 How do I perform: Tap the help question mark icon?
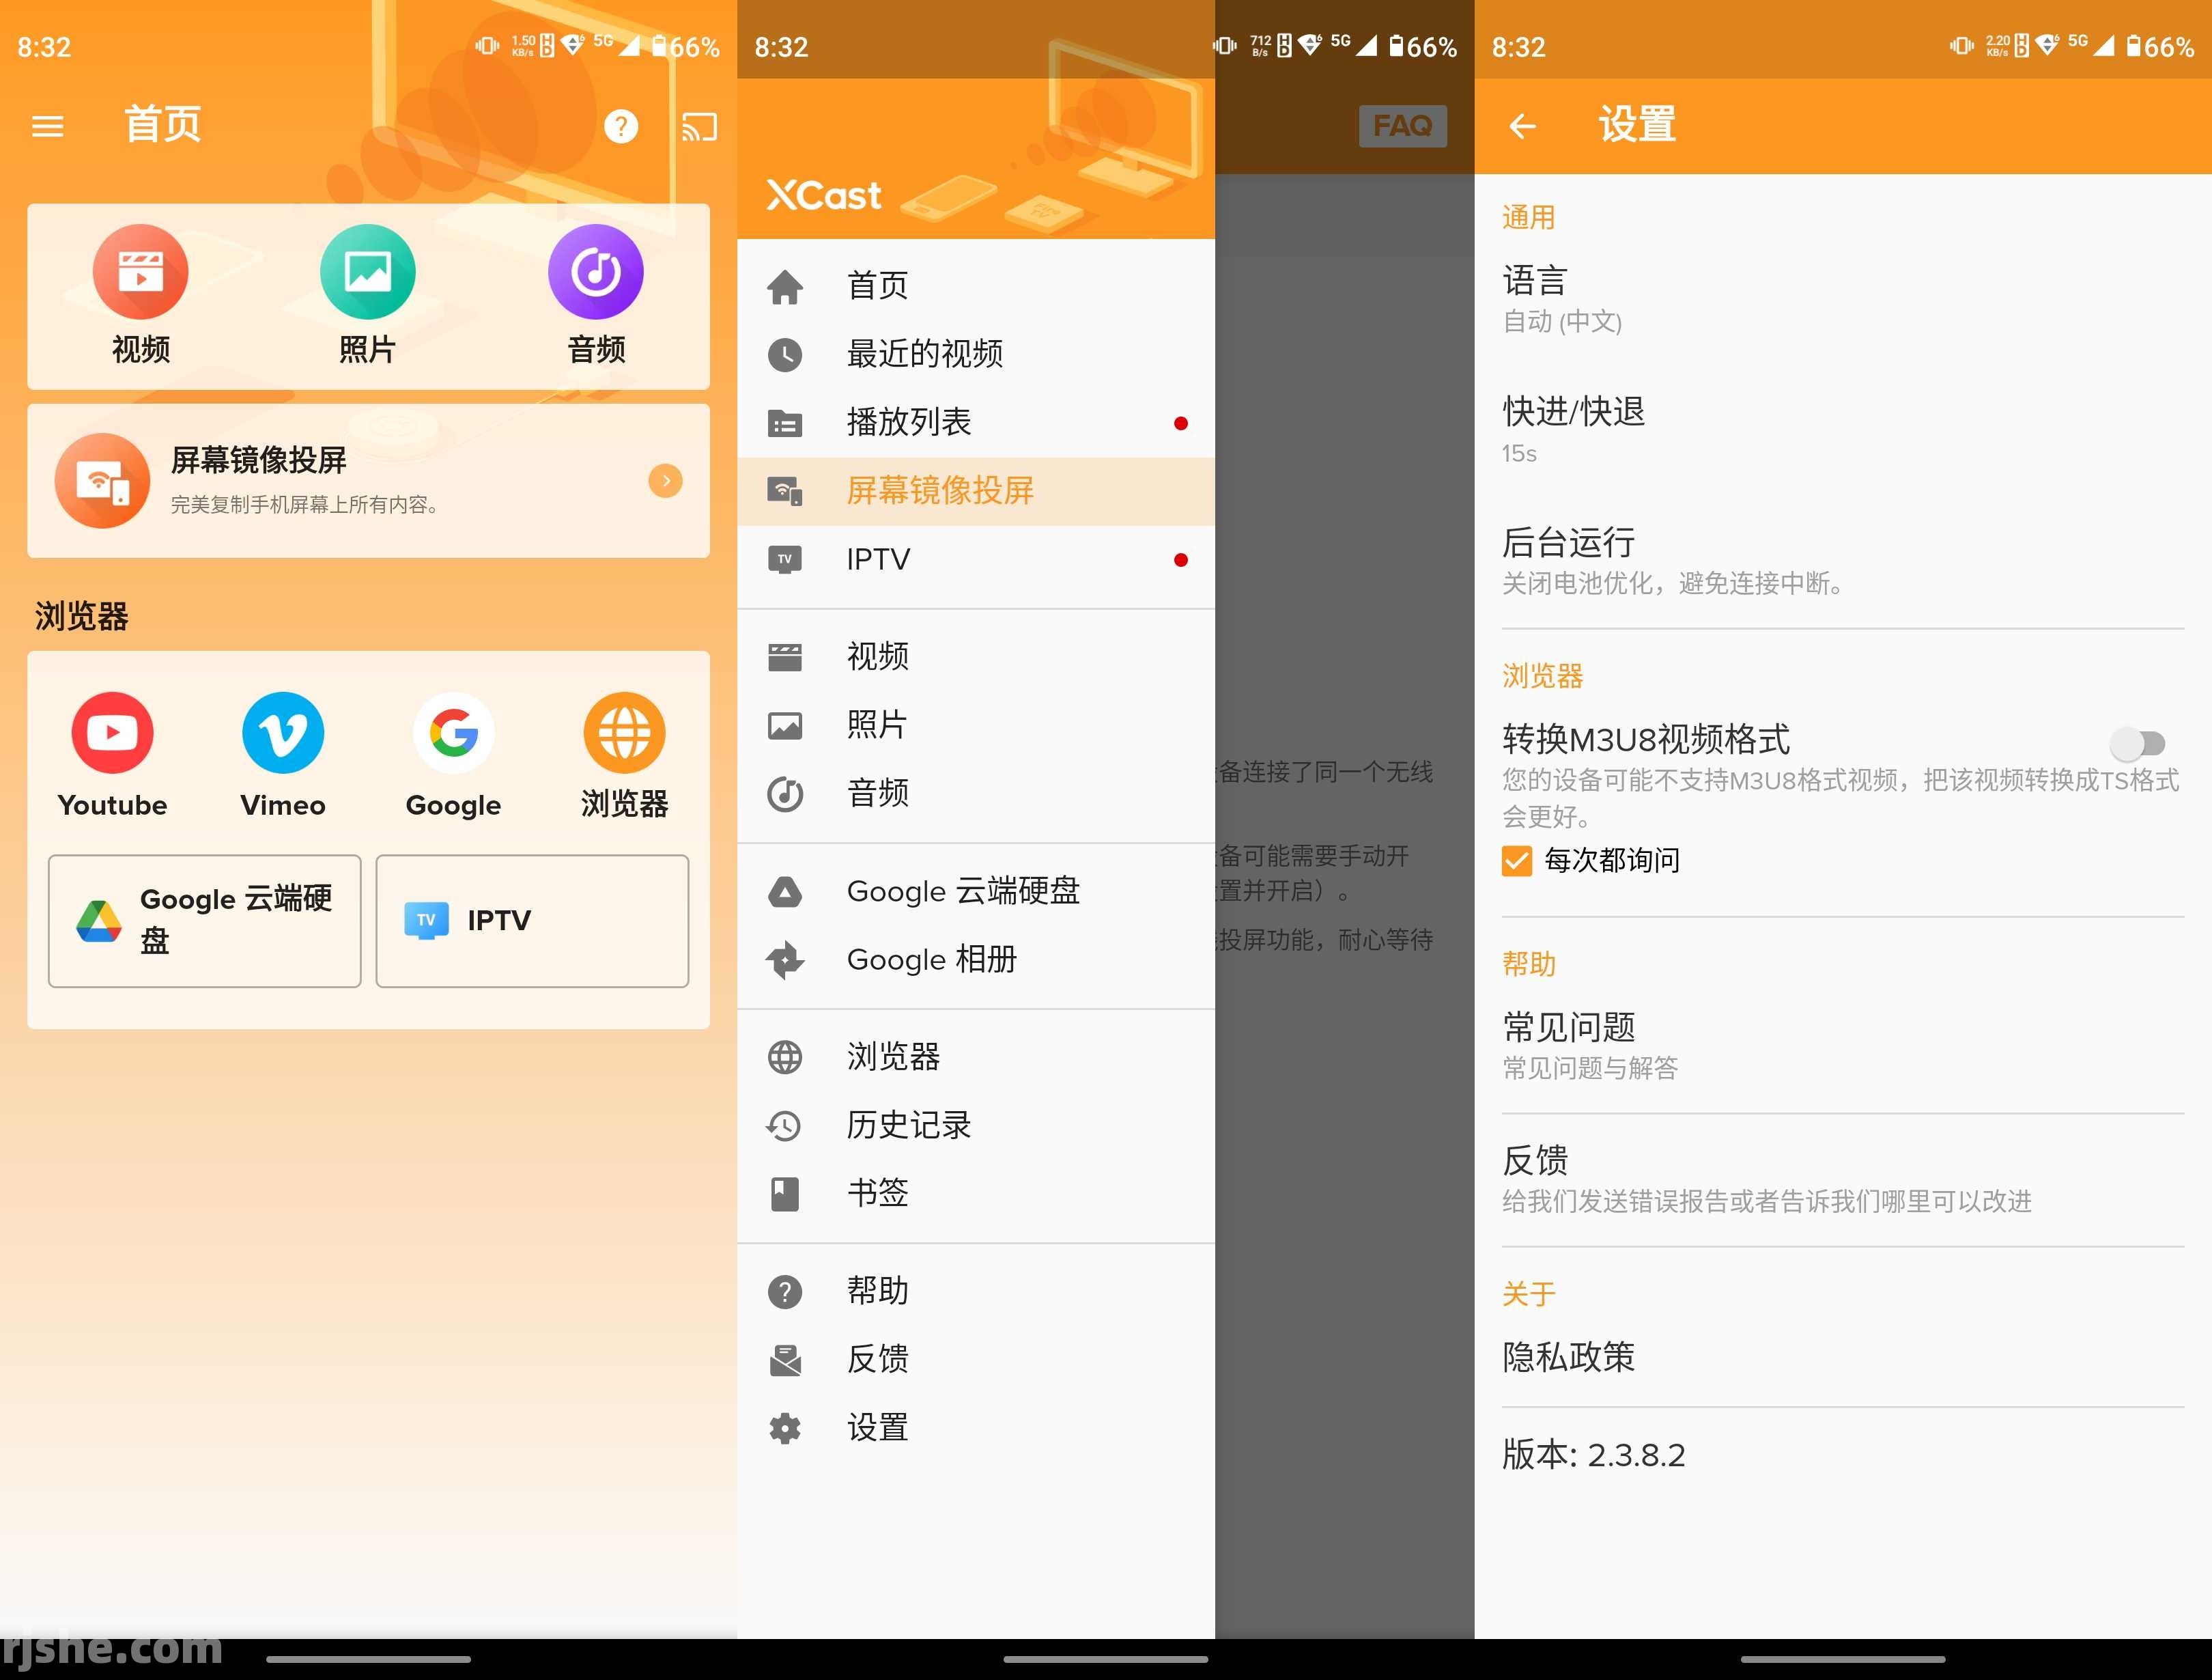point(621,126)
